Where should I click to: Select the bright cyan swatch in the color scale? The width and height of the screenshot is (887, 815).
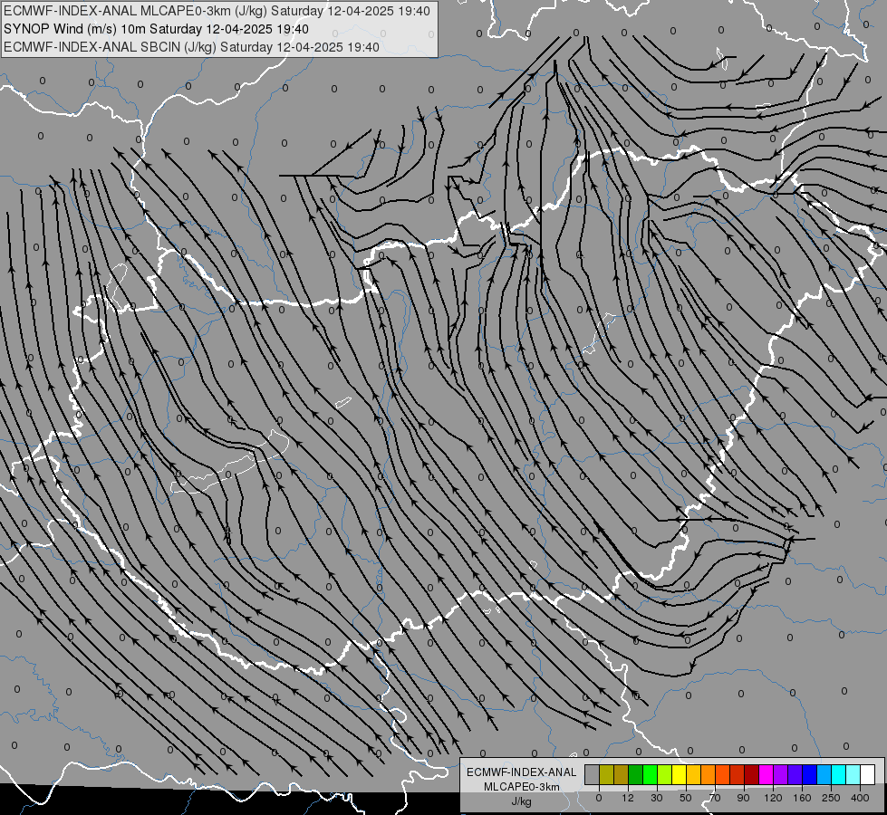pos(838,774)
